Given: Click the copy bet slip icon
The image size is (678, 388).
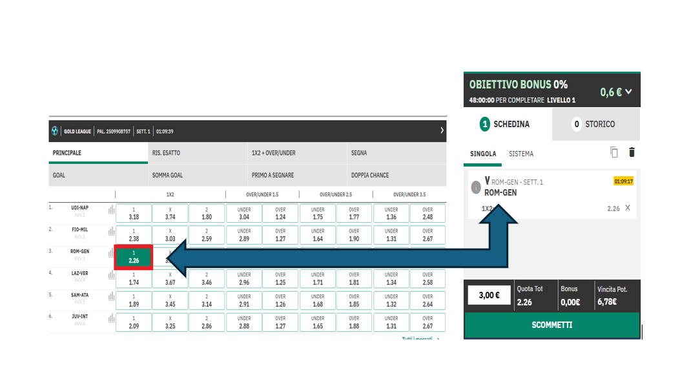Looking at the screenshot, I should [x=614, y=152].
